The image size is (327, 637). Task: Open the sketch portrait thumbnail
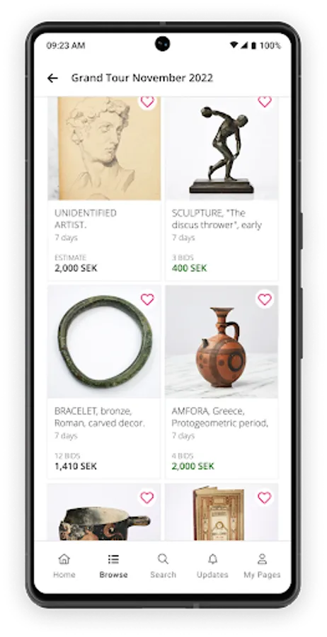click(104, 149)
